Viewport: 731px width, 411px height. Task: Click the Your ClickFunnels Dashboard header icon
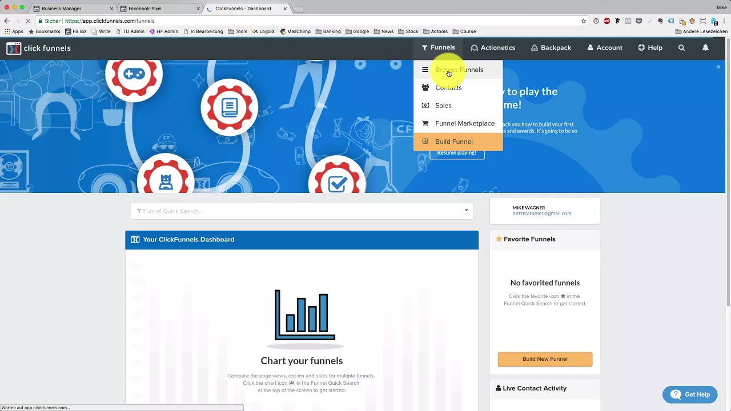[135, 240]
